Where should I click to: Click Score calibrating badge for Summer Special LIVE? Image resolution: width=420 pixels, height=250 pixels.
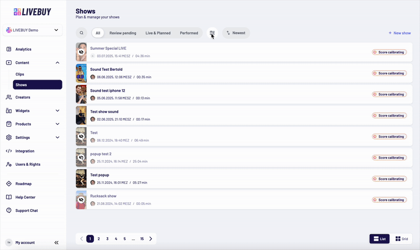tap(389, 52)
